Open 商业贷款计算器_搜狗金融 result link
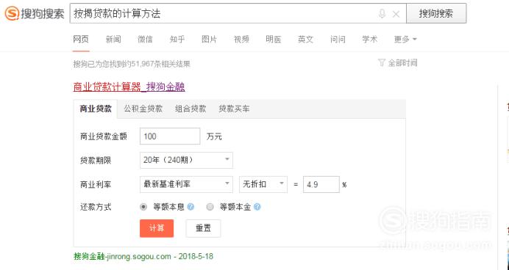The width and height of the screenshot is (509, 270). [129, 87]
